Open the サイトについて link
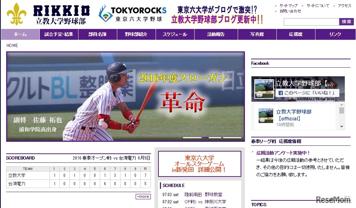This screenshot has height=208, width=356. click(x=318, y=6)
